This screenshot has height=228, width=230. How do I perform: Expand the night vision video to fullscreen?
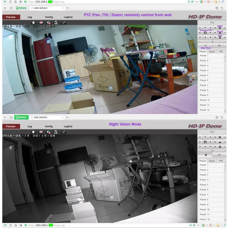point(63,132)
